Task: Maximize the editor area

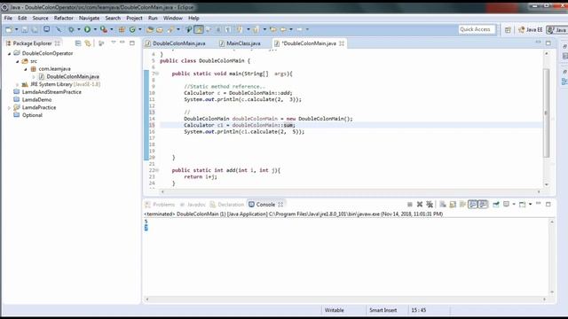Action: 548,43
